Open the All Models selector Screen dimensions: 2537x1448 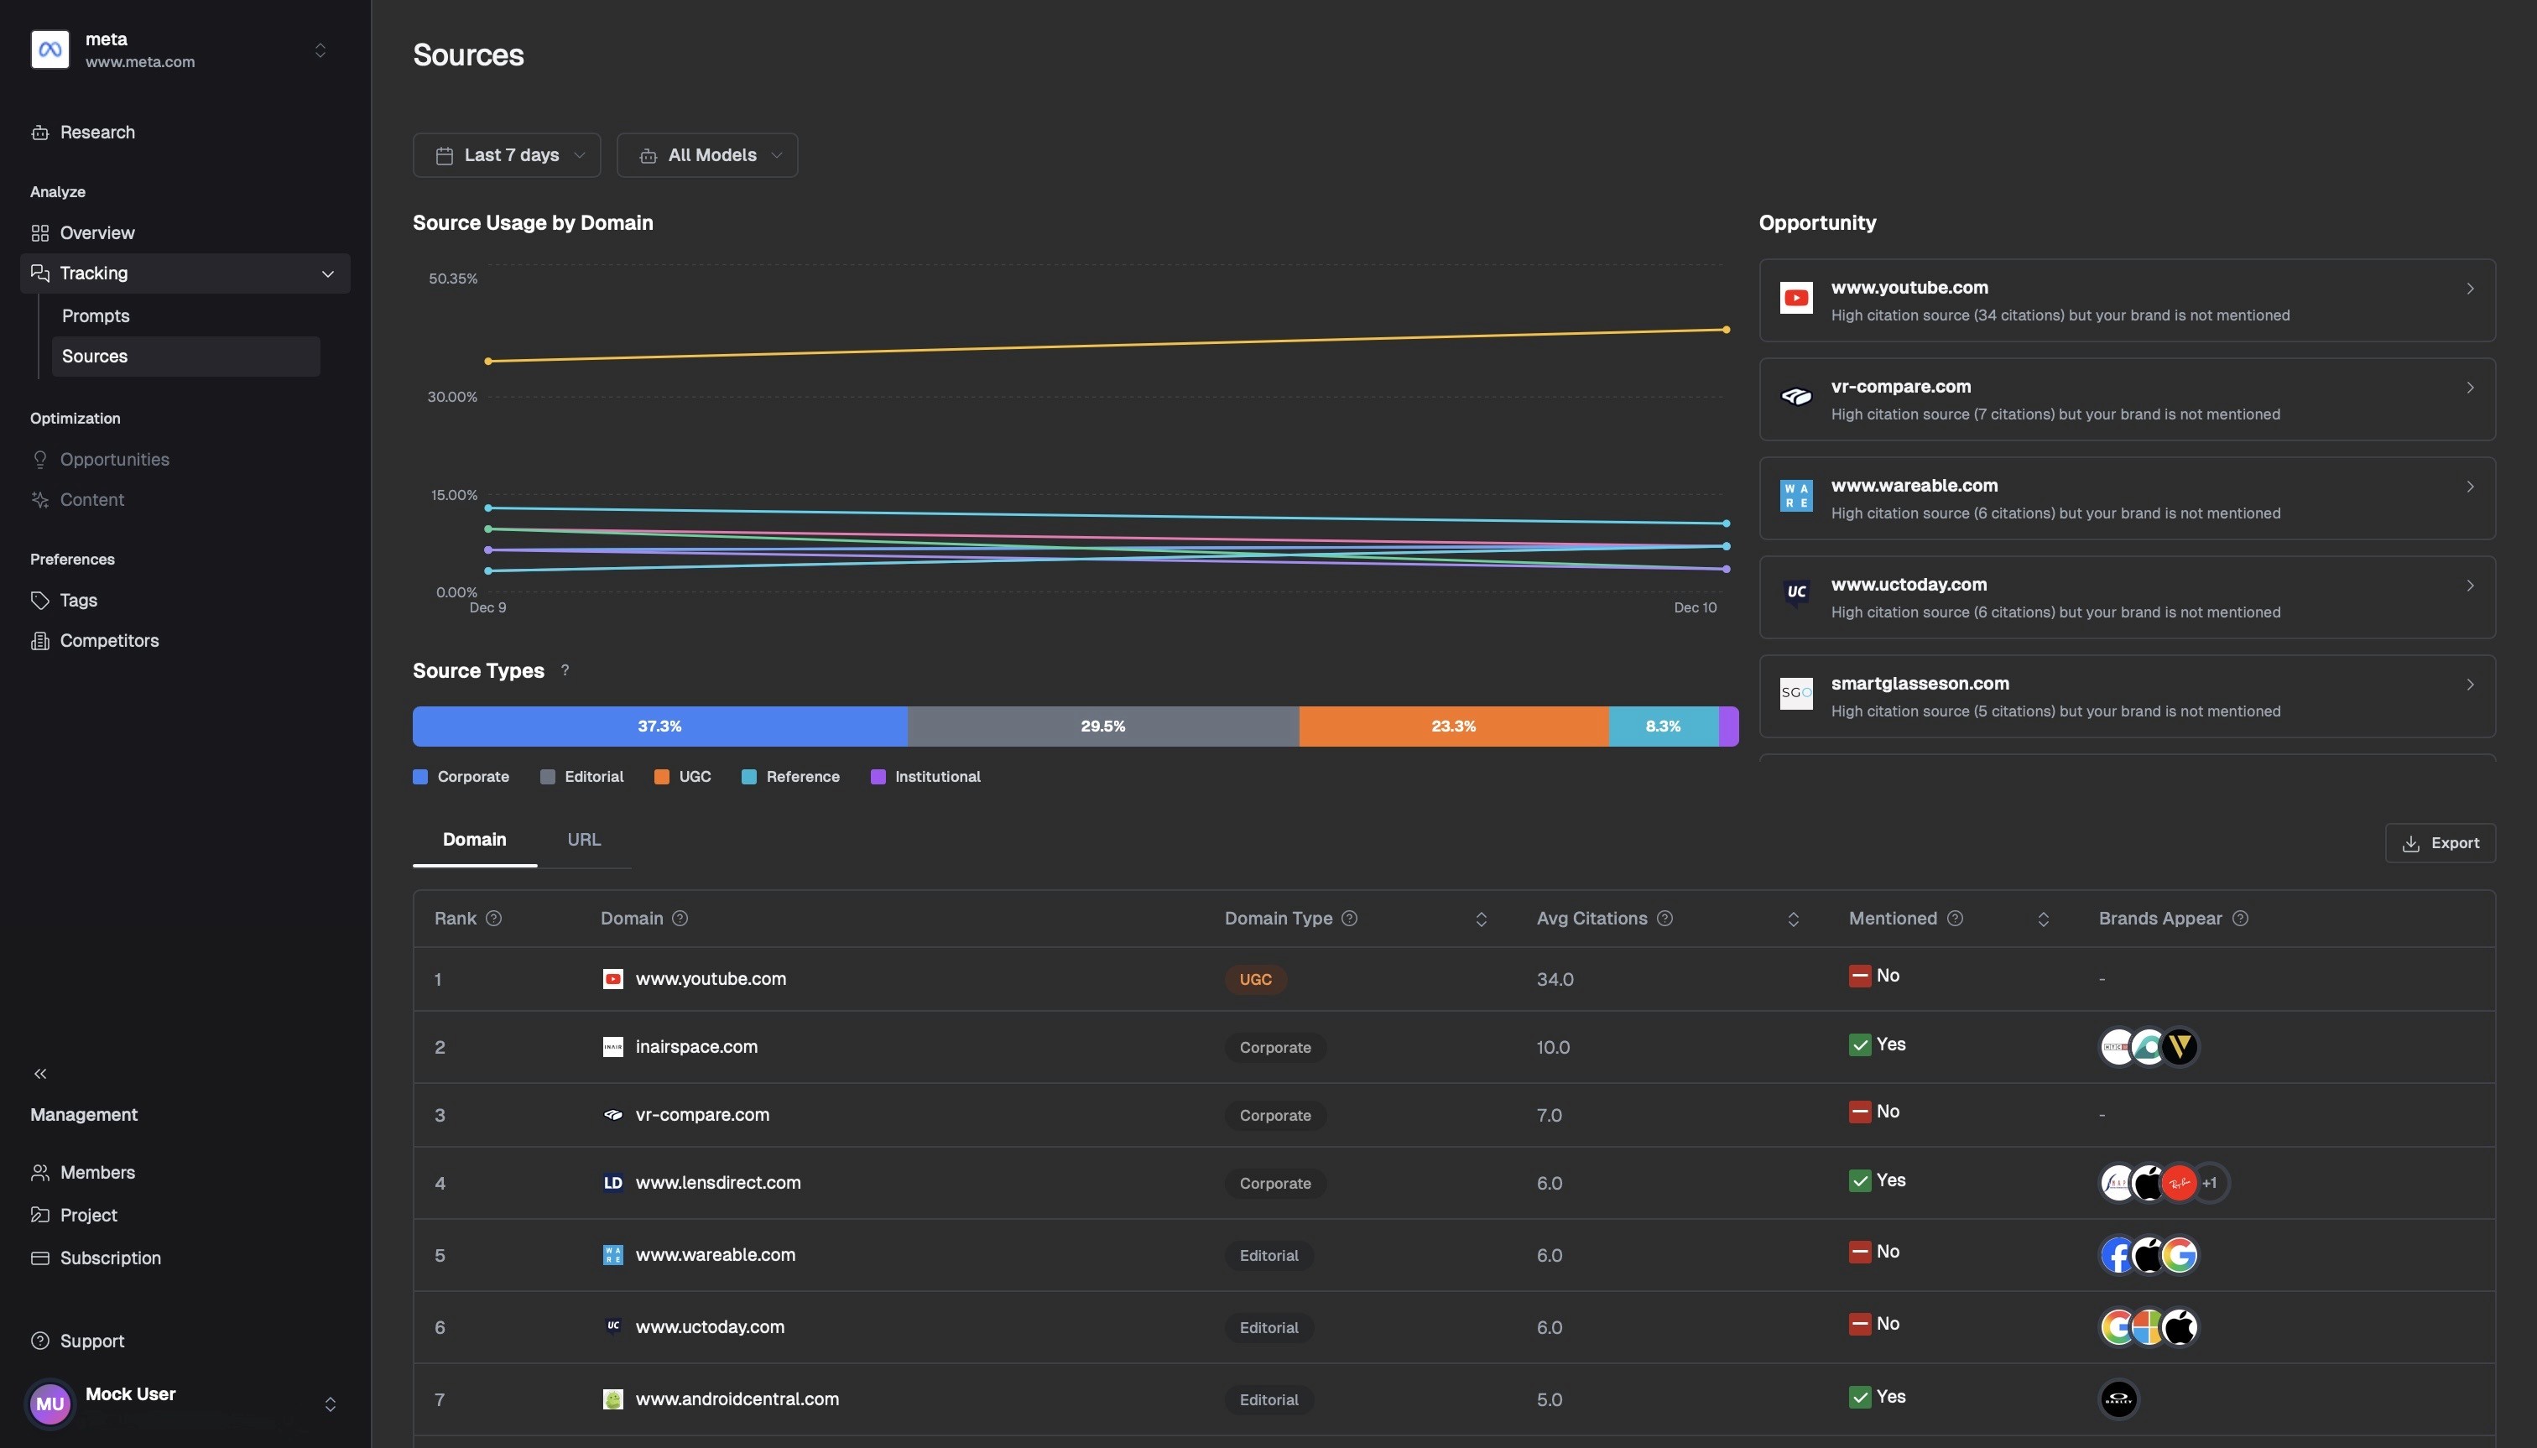tap(707, 155)
